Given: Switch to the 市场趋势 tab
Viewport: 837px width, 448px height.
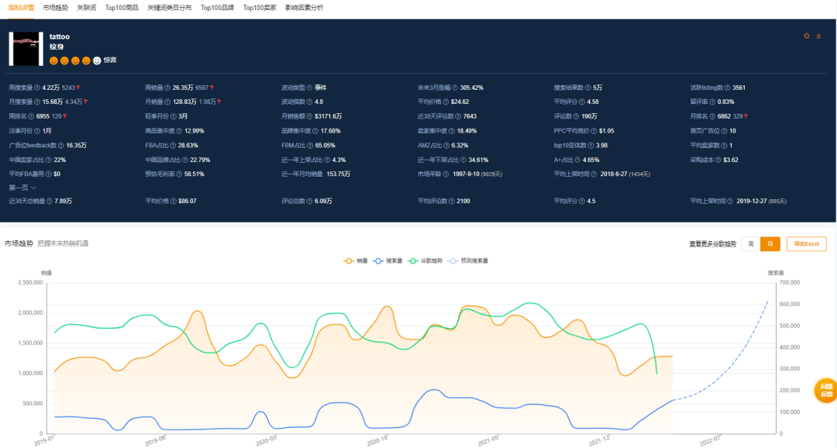Looking at the screenshot, I should (x=56, y=8).
